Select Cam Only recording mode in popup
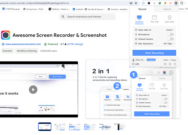Screen dimensions: 188x135 click(x=169, y=19)
